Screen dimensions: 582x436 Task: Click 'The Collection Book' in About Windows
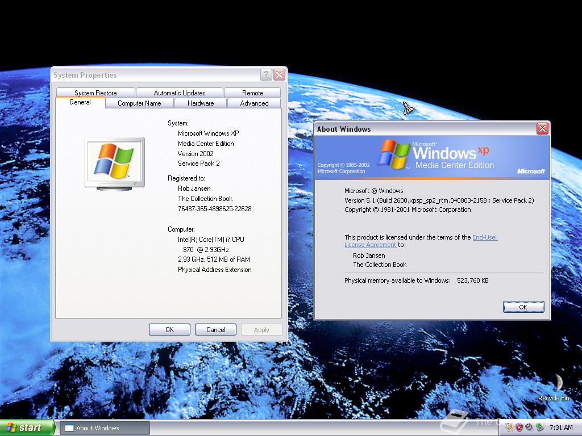point(380,265)
